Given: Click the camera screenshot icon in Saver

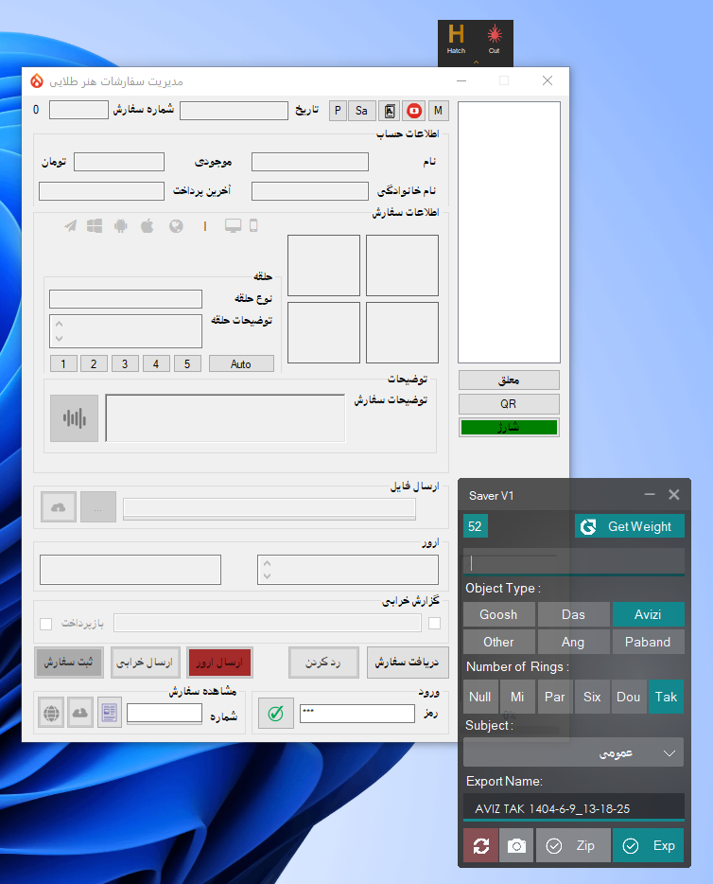Looking at the screenshot, I should (516, 845).
